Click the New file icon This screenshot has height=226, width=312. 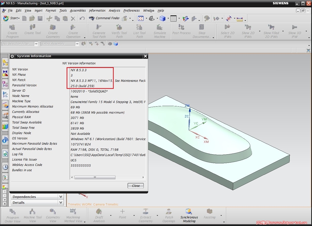(x=24, y=18)
